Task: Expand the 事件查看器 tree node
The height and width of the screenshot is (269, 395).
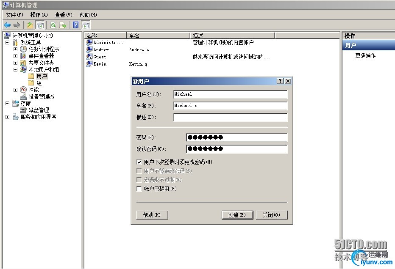Action: 15,56
